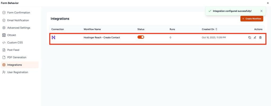Select Post Feed in sidebar

[13, 50]
